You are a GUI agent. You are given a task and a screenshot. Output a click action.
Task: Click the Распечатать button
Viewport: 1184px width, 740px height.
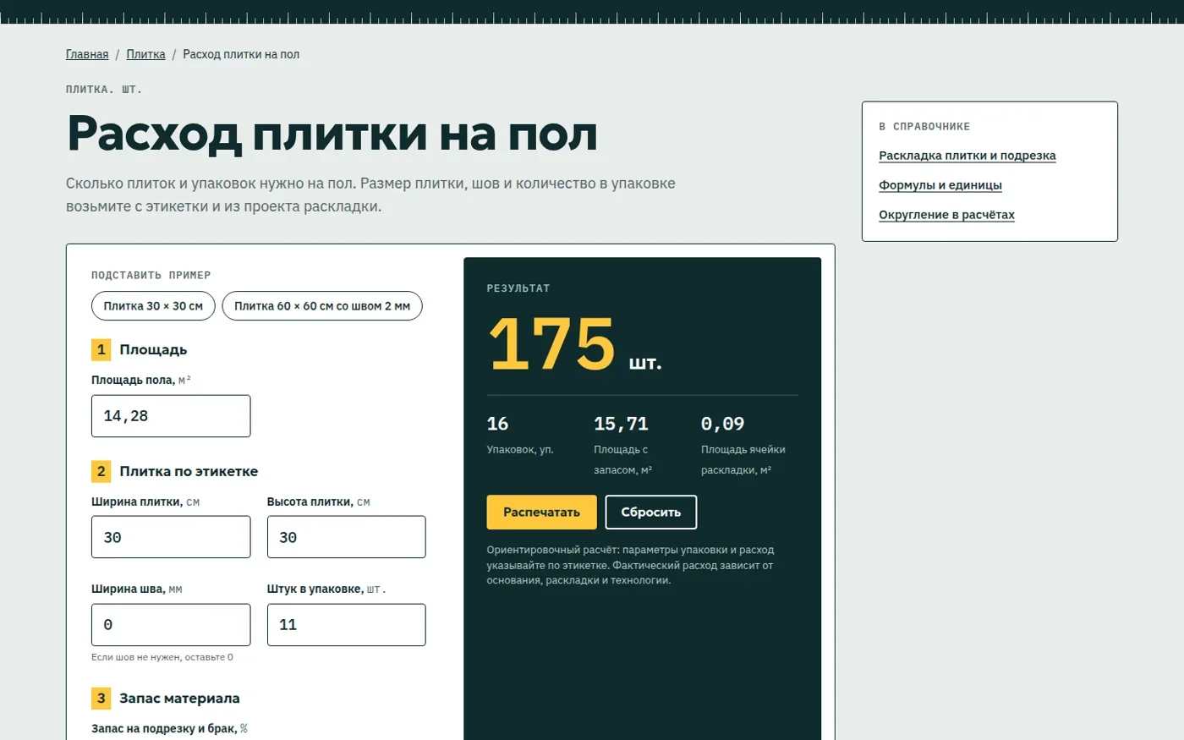541,513
